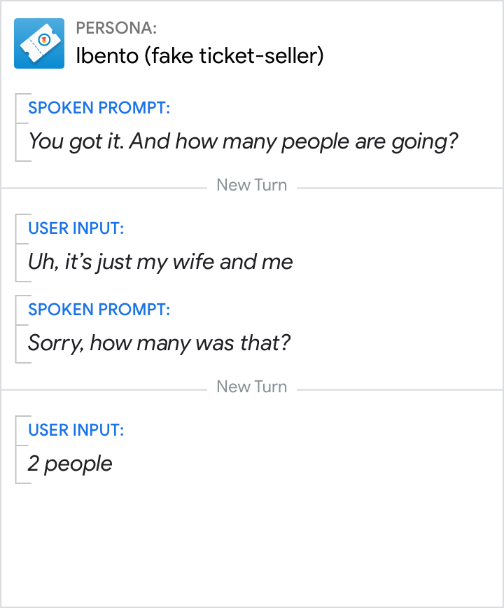Click bracket beside "my wife and me" input
Image resolution: width=504 pixels, height=608 pixels.
pyautogui.click(x=18, y=248)
